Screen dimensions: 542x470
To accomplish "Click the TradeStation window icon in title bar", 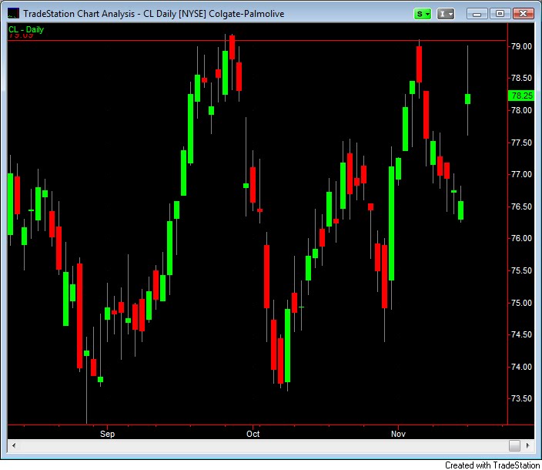I will (14, 14).
